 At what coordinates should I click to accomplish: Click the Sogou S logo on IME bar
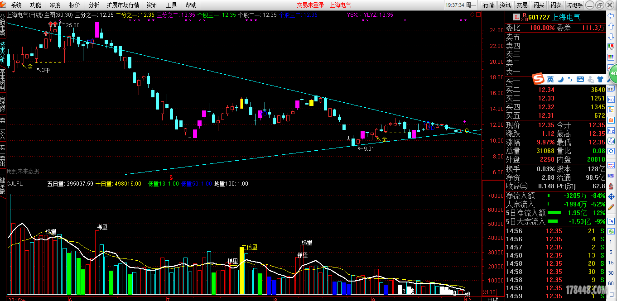coord(538,79)
